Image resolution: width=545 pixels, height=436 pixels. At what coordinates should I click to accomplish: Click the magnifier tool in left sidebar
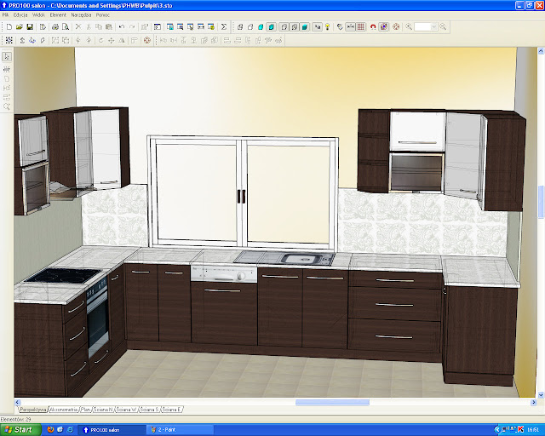coord(7,106)
